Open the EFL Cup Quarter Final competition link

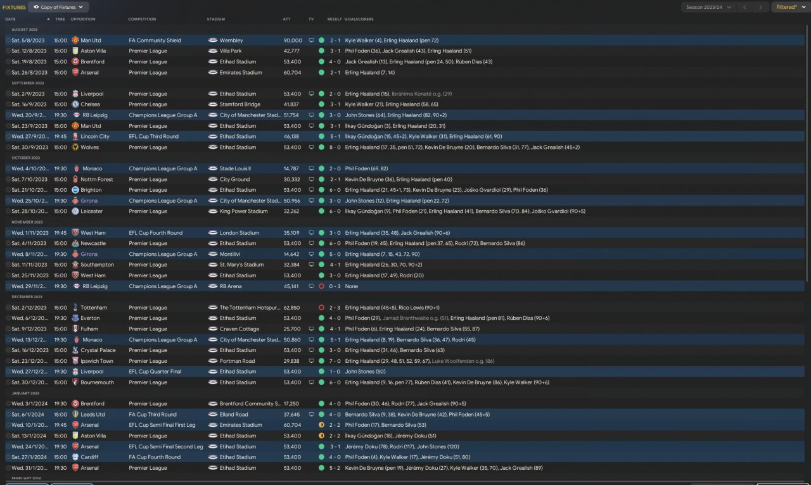[x=155, y=372]
